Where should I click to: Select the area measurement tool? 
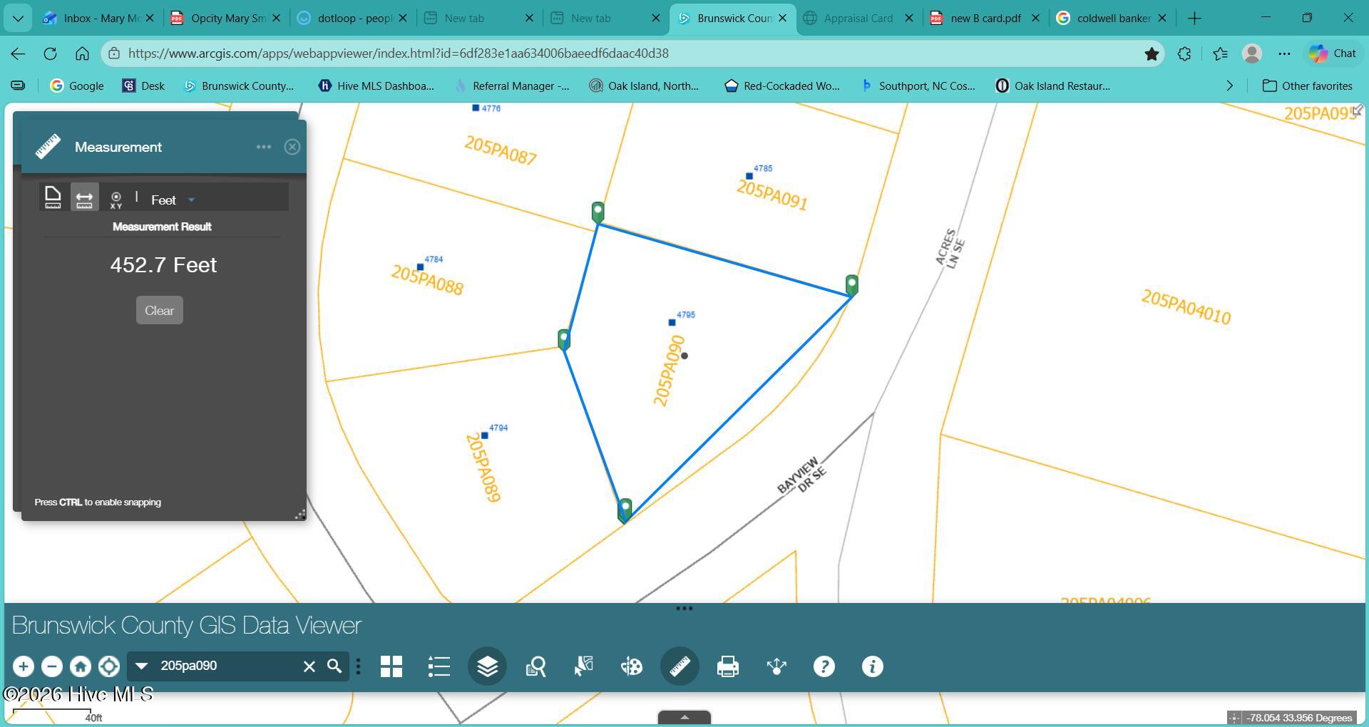[x=53, y=197]
